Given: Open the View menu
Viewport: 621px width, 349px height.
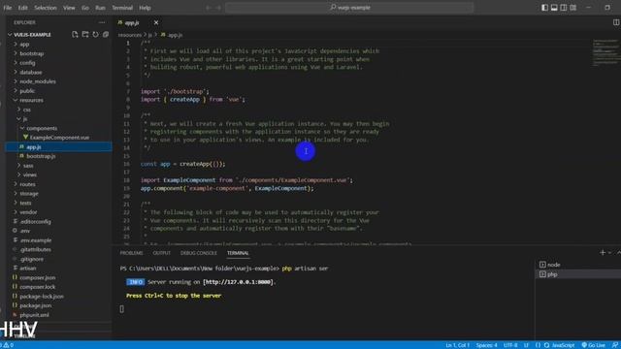Looking at the screenshot, I should 69,8.
